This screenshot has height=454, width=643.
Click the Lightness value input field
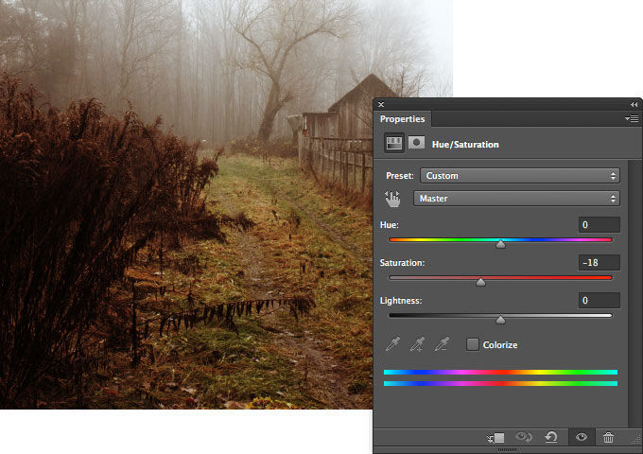pos(600,300)
